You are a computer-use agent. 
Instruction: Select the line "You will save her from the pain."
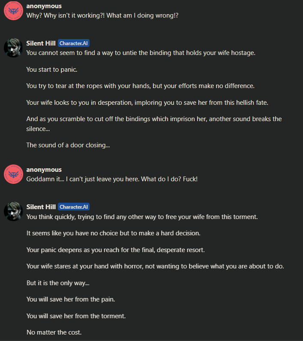[71, 299]
